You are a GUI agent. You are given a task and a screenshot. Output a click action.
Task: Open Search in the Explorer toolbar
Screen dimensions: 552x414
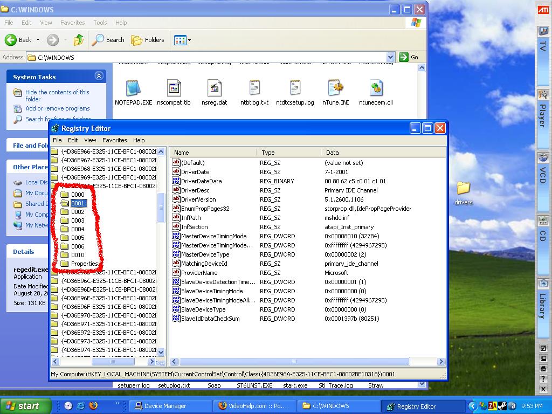click(108, 40)
